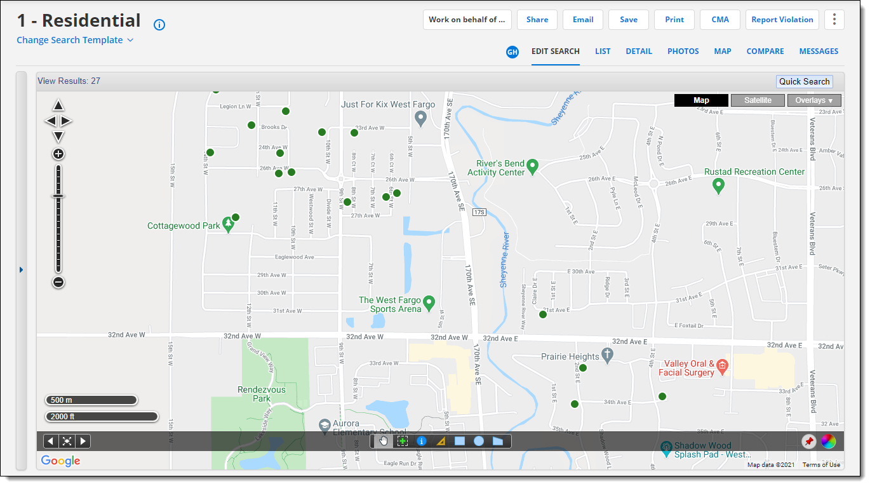The height and width of the screenshot is (486, 870).
Task: Click River's Bend Activity Center pin
Action: 533,167
